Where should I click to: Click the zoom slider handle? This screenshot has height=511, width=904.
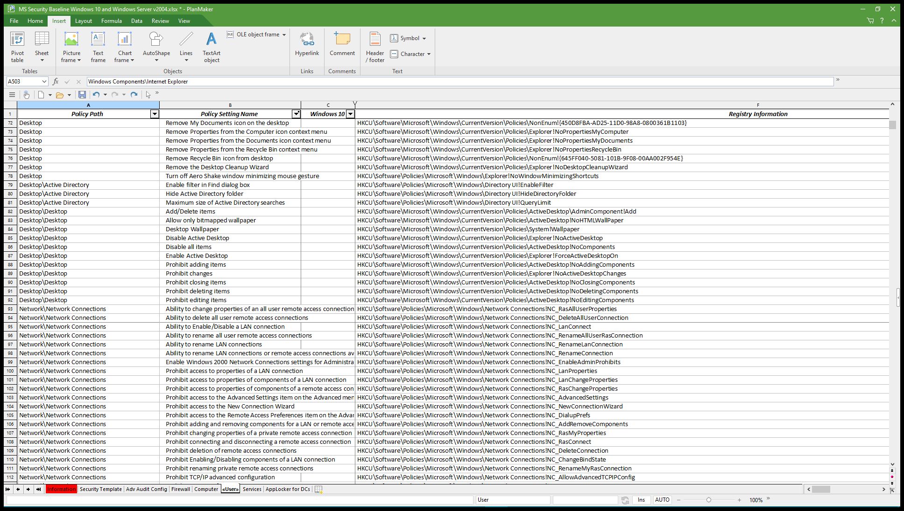tap(708, 500)
